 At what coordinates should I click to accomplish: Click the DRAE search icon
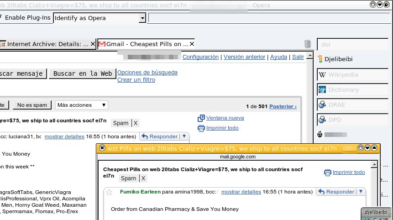(322, 105)
